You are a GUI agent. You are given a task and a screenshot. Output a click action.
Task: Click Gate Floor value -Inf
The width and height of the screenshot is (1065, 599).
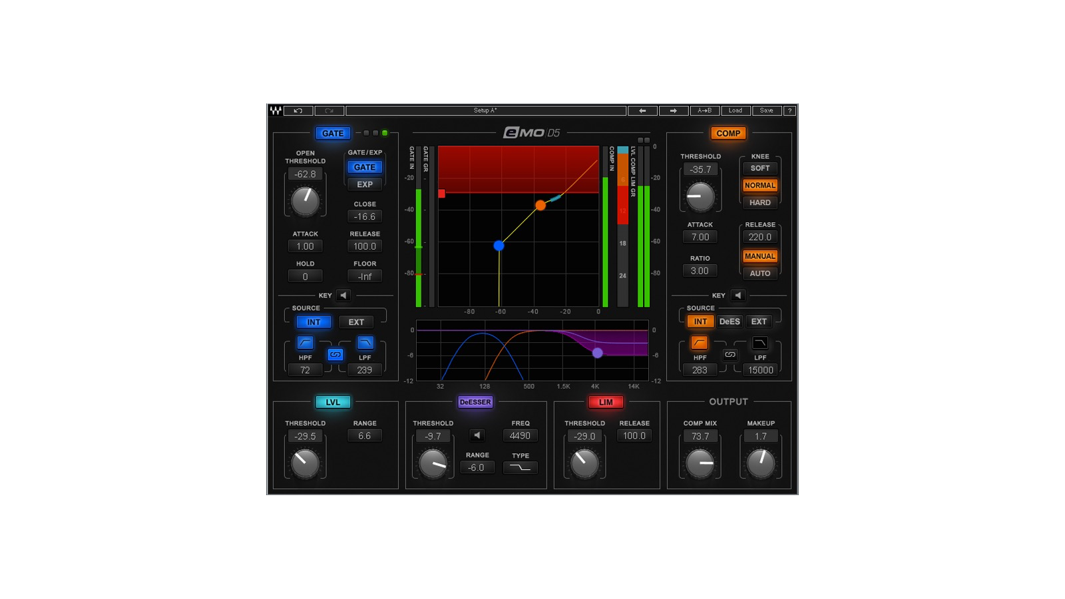365,277
